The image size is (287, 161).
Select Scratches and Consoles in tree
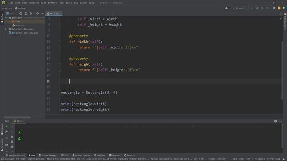pos(23,33)
